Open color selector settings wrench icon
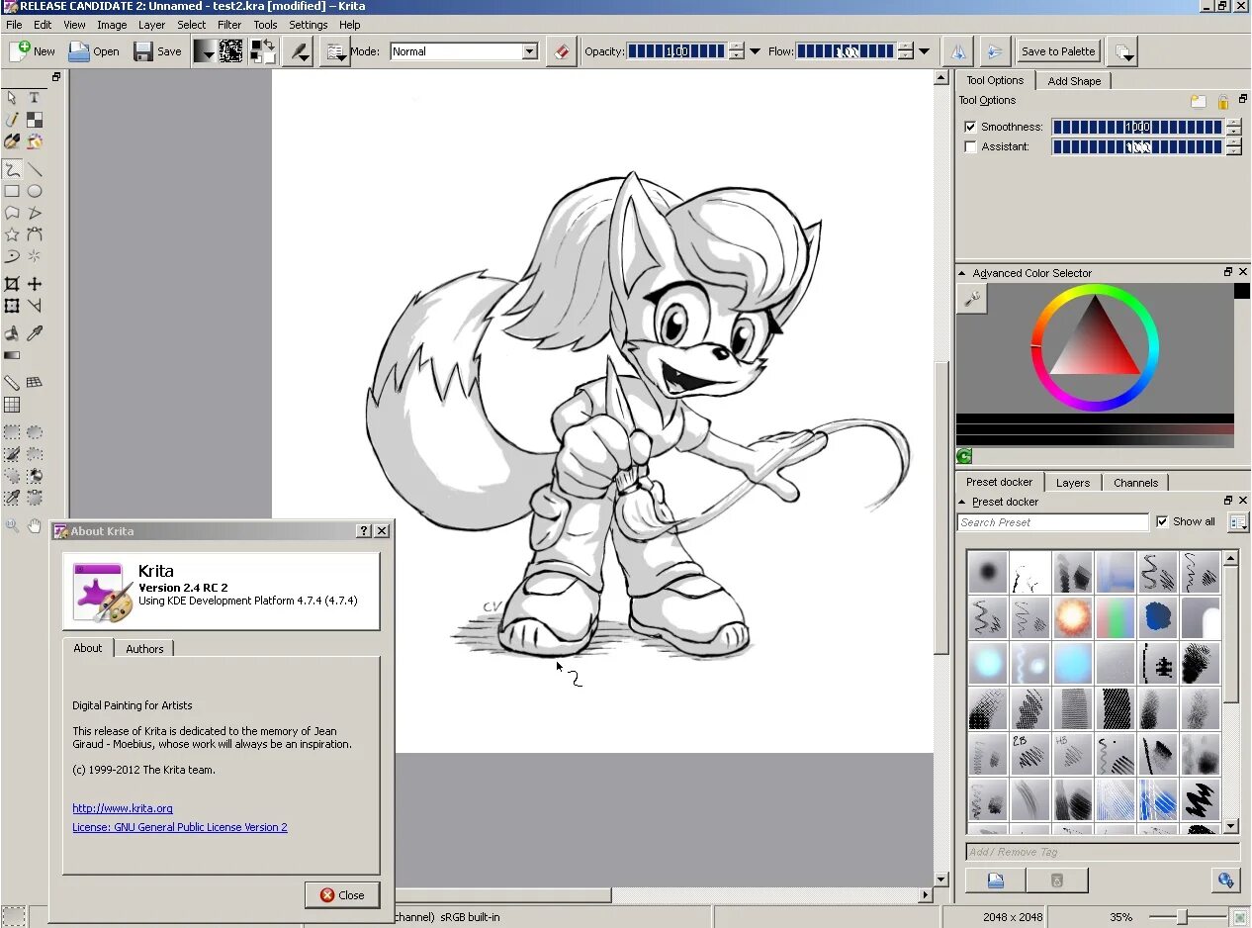The height and width of the screenshot is (928, 1252). [972, 298]
